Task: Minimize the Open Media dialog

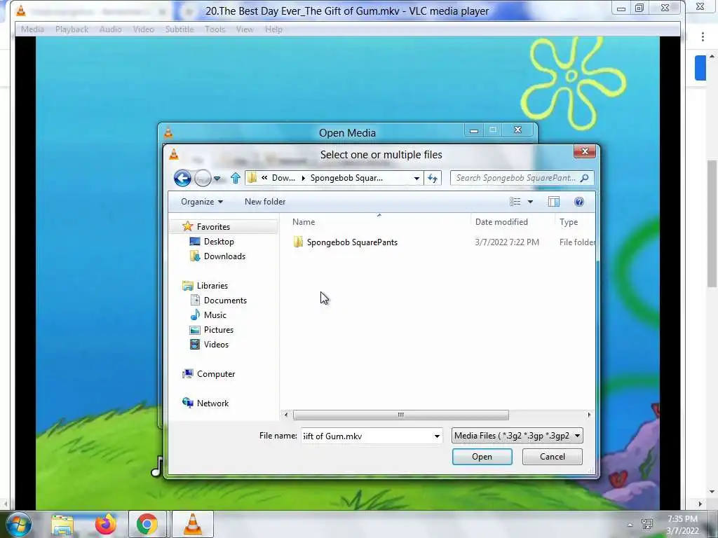Action: [x=474, y=130]
